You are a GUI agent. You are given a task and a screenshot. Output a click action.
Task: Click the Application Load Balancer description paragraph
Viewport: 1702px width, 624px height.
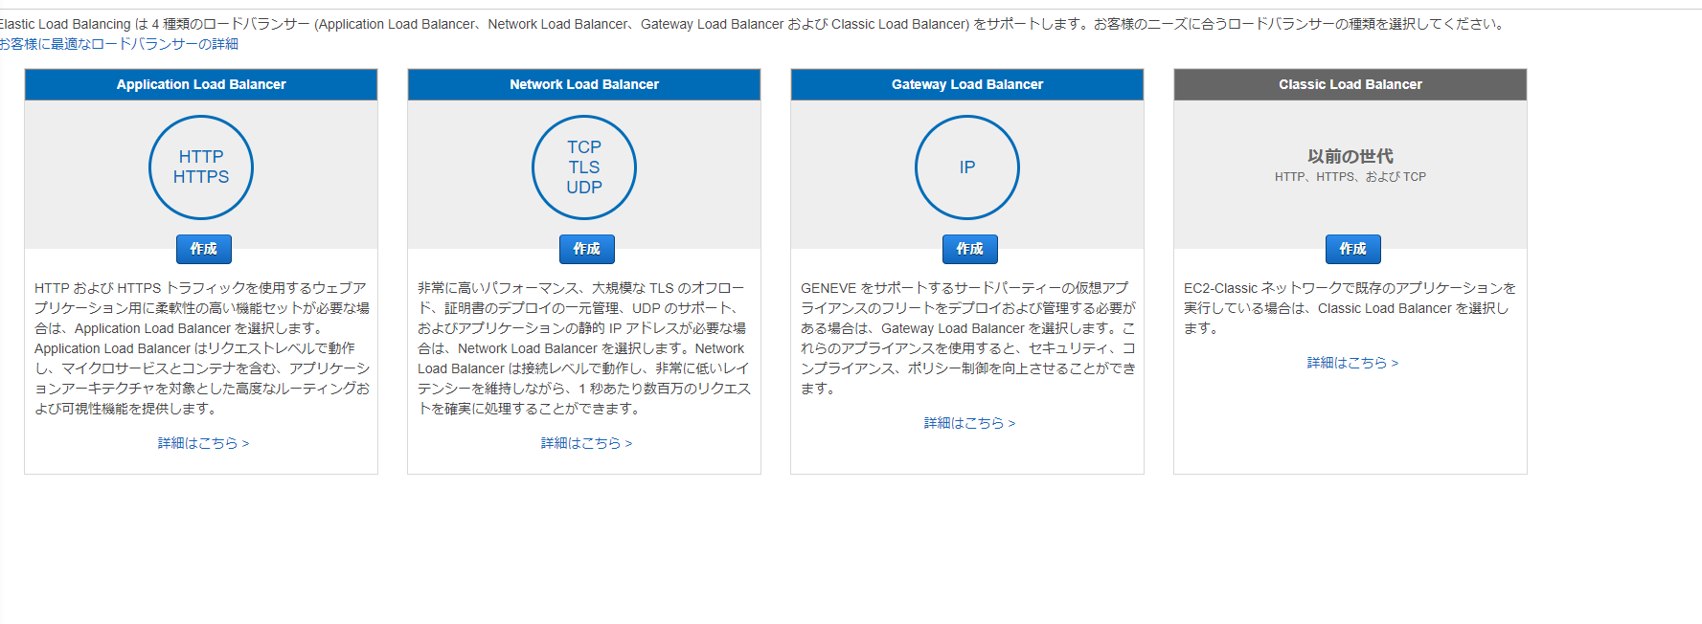201,348
